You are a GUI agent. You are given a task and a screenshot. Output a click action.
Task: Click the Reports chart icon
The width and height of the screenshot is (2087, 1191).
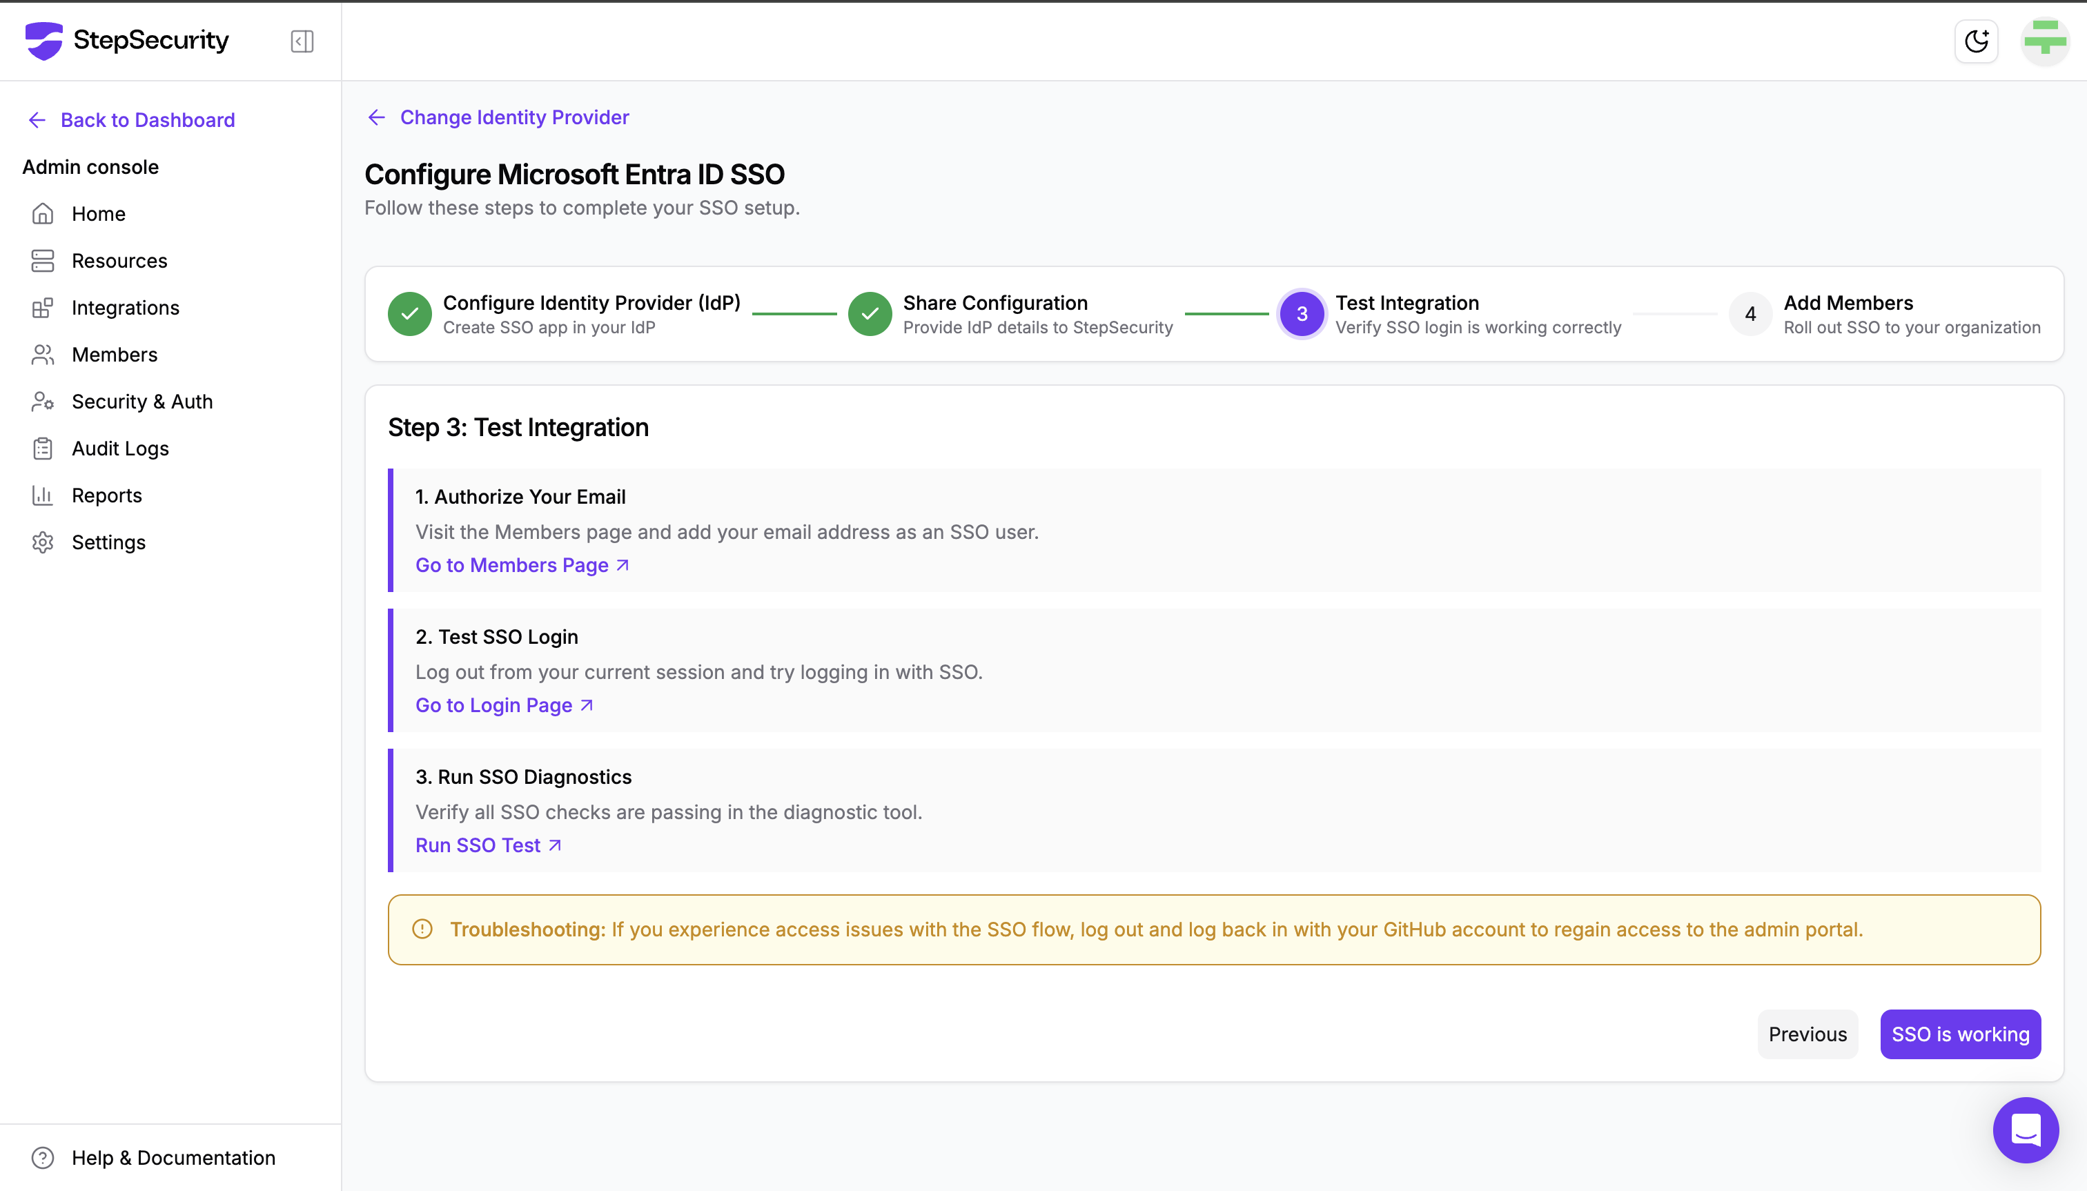pos(43,495)
